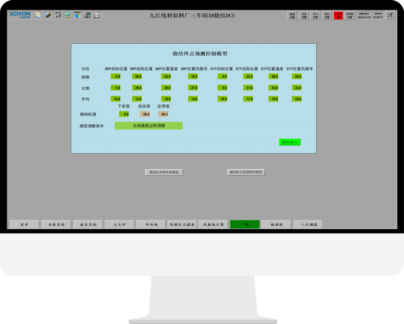The width and height of the screenshot is (404, 324).
Task: Open the trend chart icon
Action: tap(48, 15)
